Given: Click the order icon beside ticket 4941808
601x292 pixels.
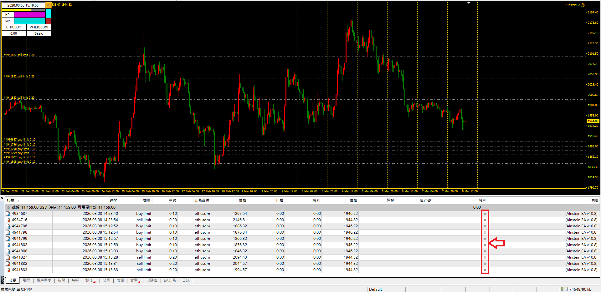Looking at the screenshot, I should point(8,251).
